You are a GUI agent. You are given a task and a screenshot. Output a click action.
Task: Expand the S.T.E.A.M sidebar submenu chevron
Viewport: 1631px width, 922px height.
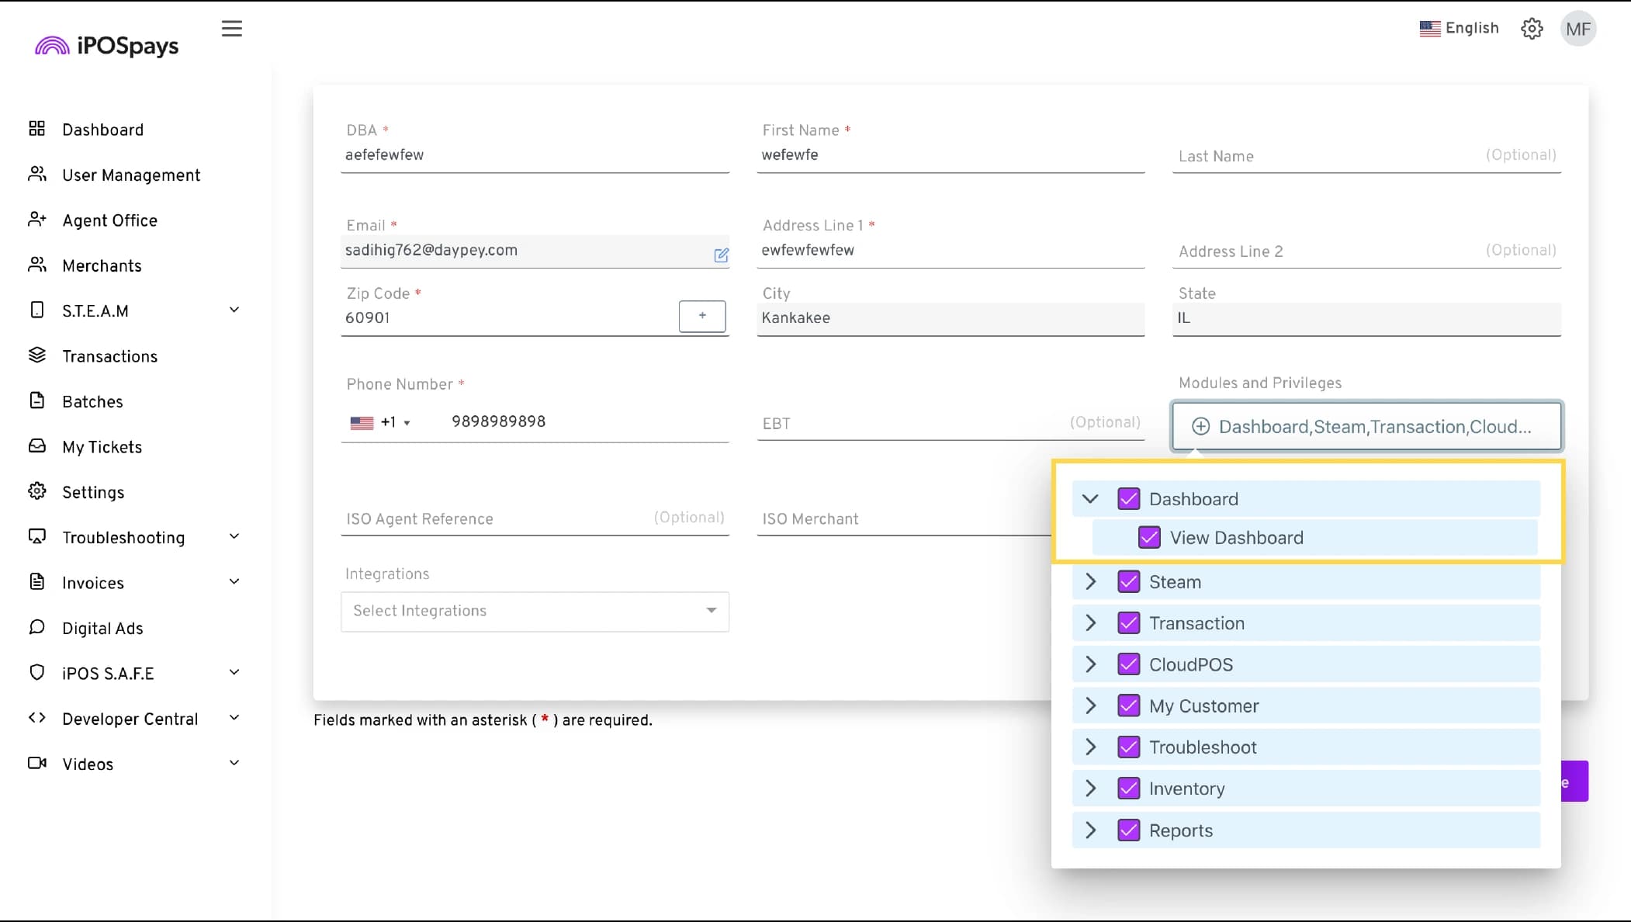click(234, 310)
